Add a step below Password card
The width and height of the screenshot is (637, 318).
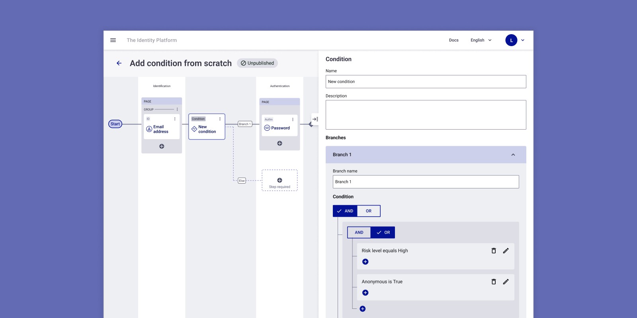[279, 143]
